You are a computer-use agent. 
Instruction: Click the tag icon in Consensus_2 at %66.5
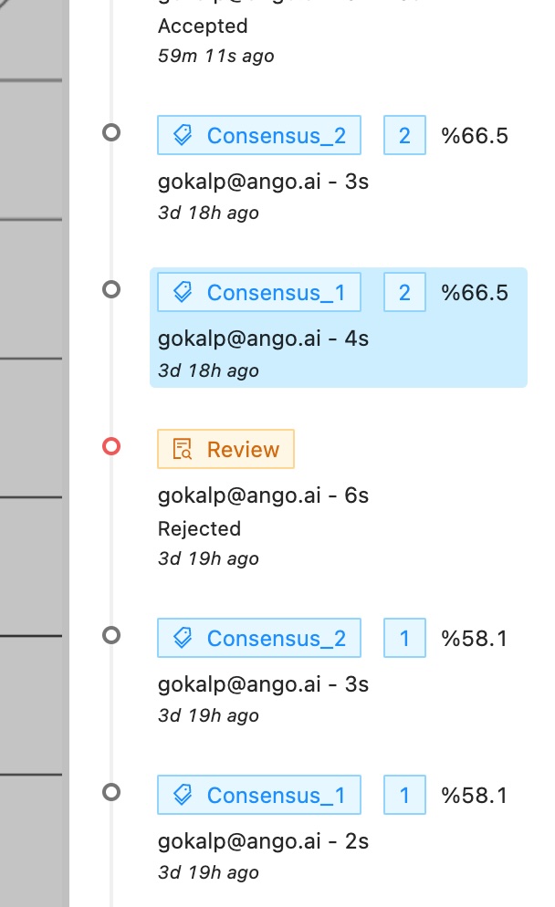pos(183,136)
